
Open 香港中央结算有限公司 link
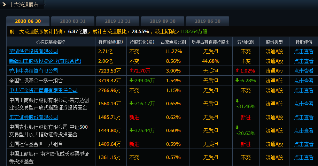(x=34, y=71)
